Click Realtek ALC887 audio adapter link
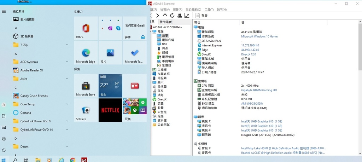Screen dimensions: 362x162 283,153
